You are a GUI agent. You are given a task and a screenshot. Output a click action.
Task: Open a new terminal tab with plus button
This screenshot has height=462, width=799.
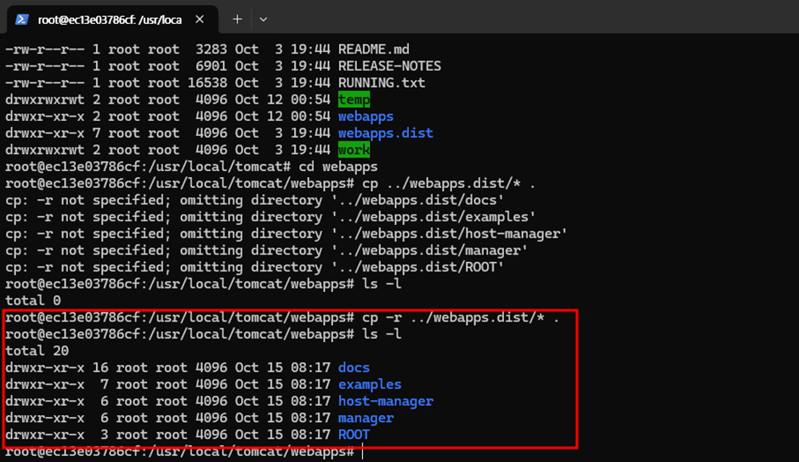[237, 20]
